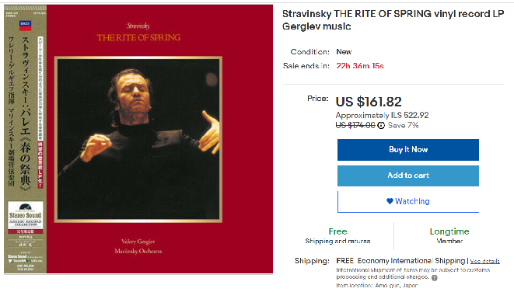Screen dimensions: 514x292
Task: Click the Decca logo on the obi strip
Action: (25, 25)
